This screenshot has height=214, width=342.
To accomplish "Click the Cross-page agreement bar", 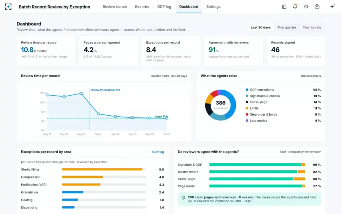I will (x=257, y=179).
